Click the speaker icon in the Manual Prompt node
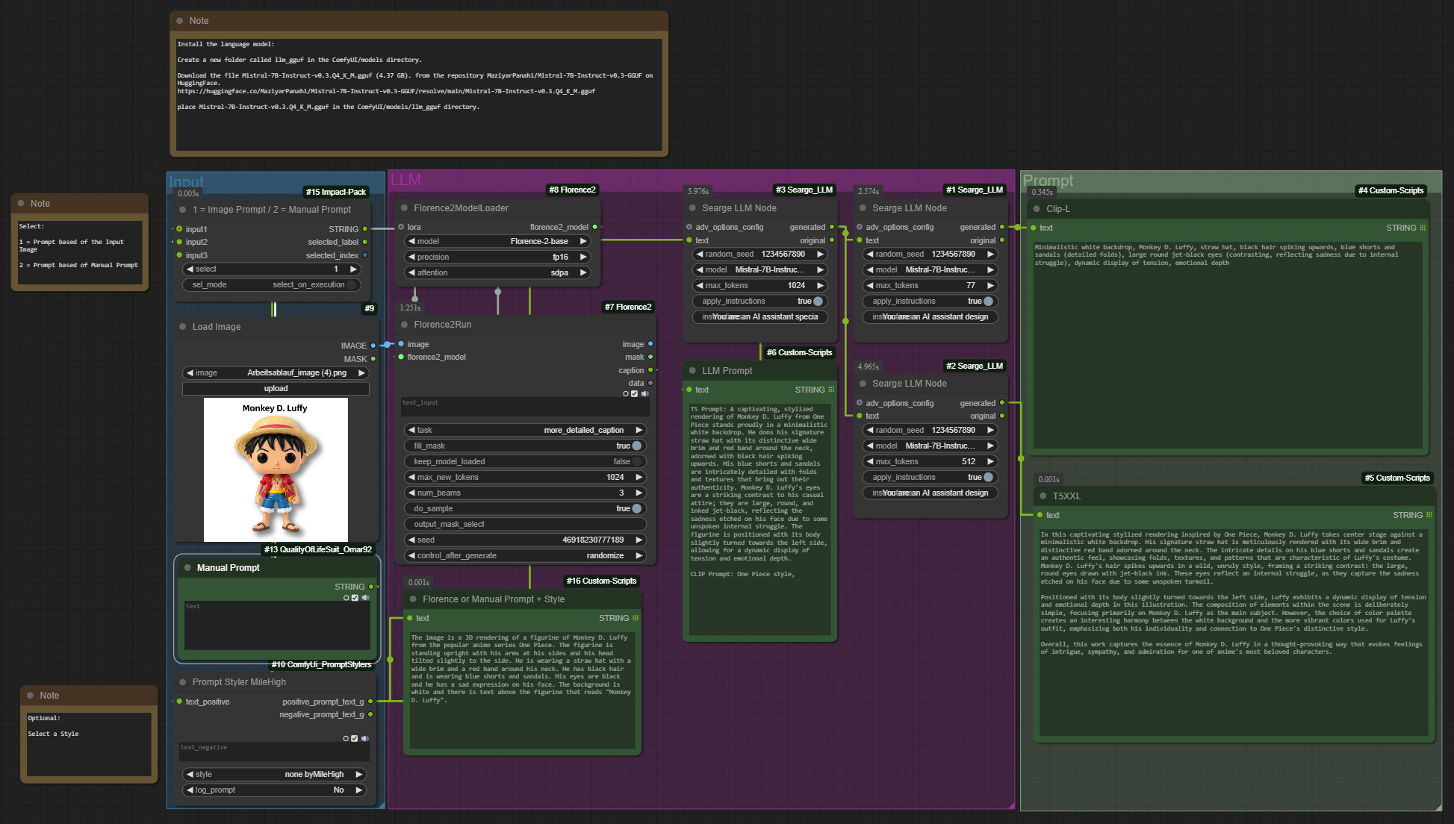Viewport: 1454px width, 824px height. pos(365,598)
